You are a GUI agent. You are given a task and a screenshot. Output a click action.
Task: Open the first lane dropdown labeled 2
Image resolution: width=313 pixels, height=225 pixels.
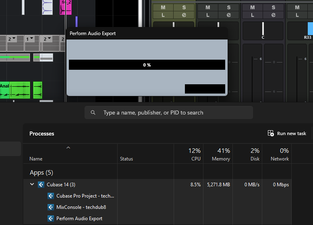click(x=12, y=39)
